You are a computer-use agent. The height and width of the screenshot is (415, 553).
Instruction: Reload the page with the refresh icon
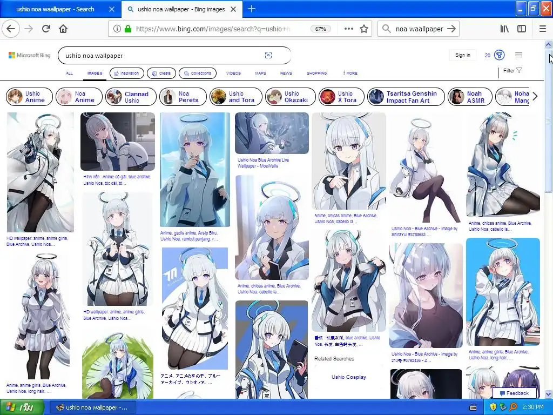coord(46,29)
